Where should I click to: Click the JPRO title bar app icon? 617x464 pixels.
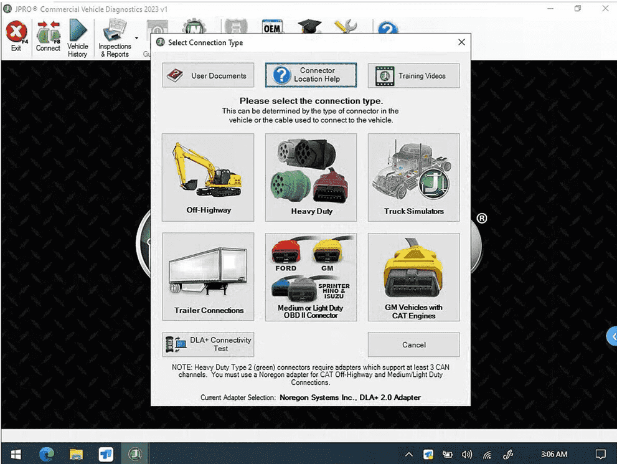[7, 9]
